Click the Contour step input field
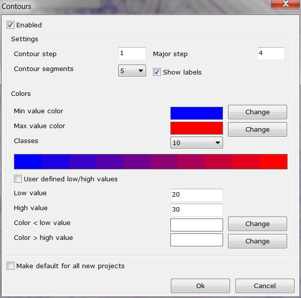 tap(132, 54)
